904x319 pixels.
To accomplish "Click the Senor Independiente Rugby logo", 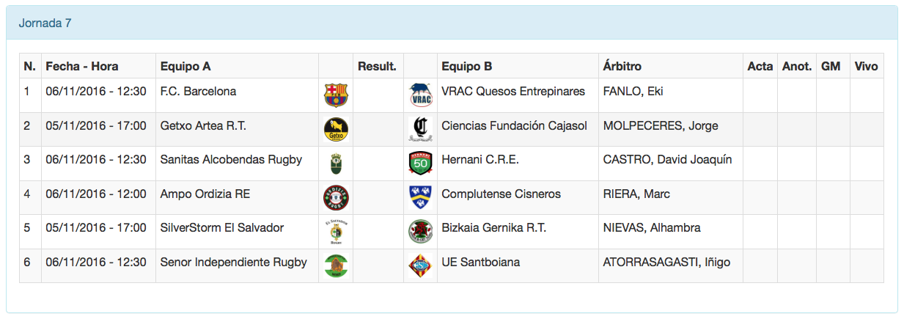I will click(x=336, y=265).
